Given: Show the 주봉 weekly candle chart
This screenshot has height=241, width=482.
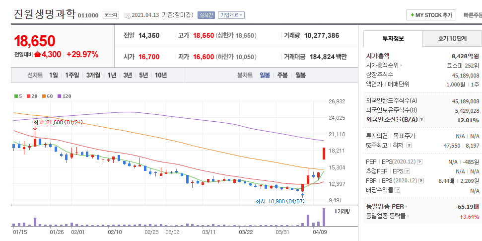Looking at the screenshot, I should pyautogui.click(x=282, y=75).
